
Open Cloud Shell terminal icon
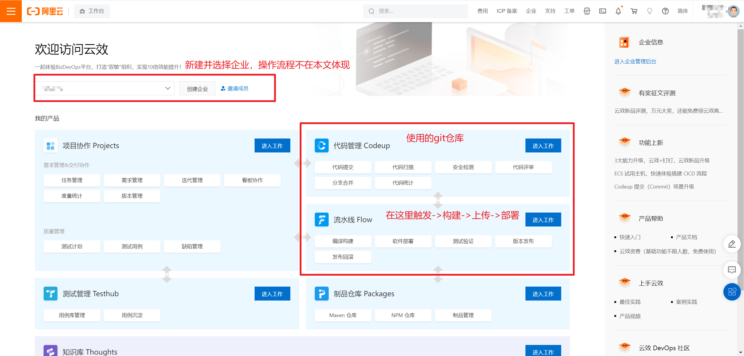coord(602,11)
